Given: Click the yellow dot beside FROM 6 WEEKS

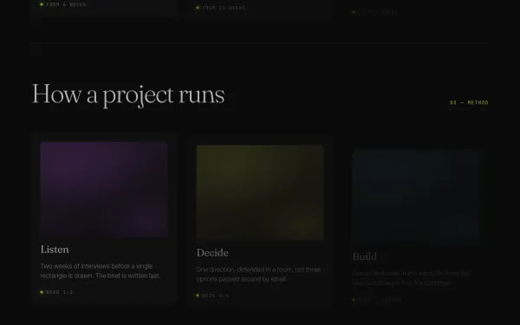Looking at the screenshot, I should pyautogui.click(x=42, y=4).
